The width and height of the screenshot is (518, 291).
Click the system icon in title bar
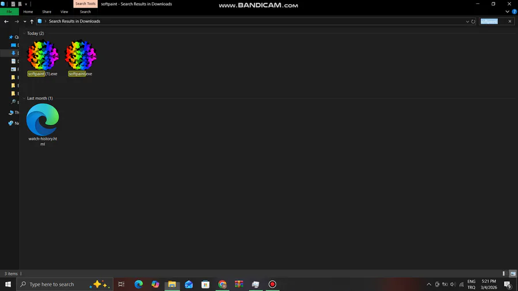(3, 4)
